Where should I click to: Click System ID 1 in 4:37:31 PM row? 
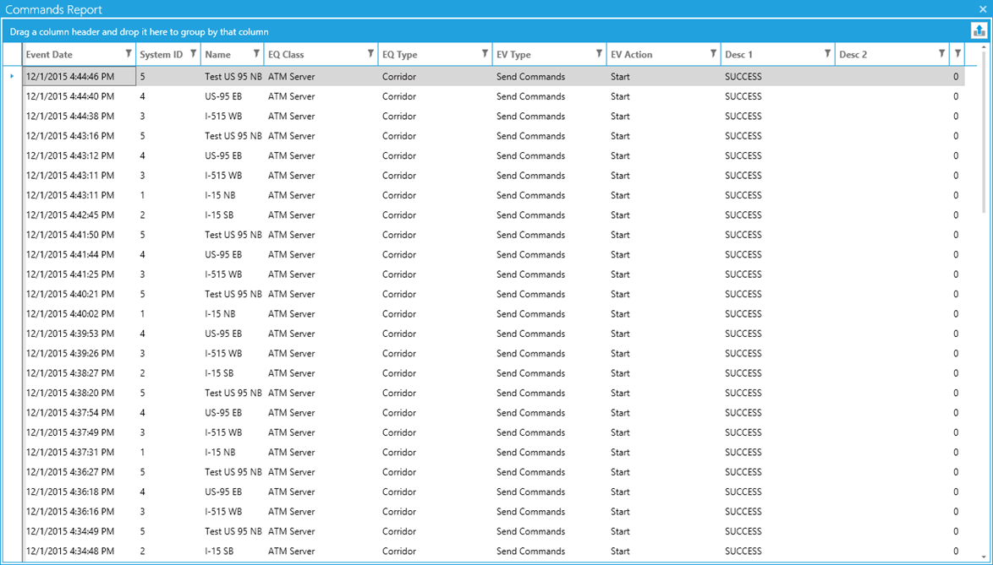coord(142,452)
